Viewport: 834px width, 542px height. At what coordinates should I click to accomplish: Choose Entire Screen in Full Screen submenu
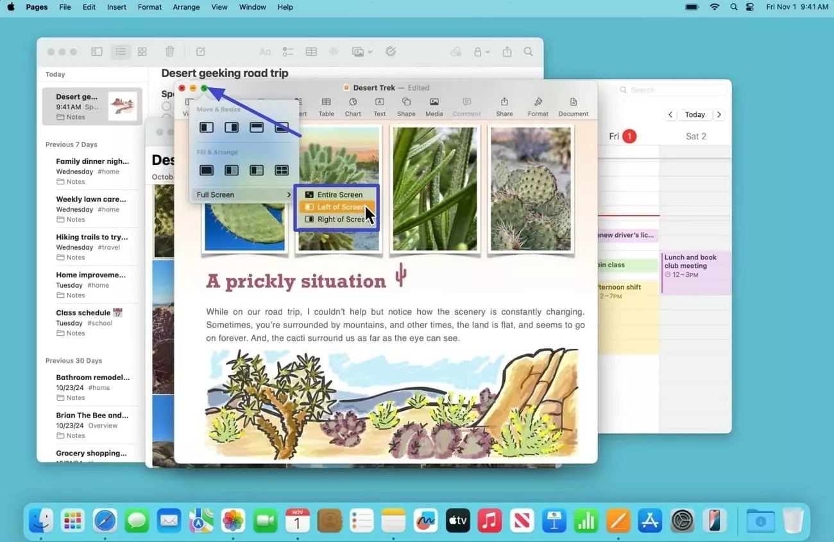pyautogui.click(x=337, y=195)
